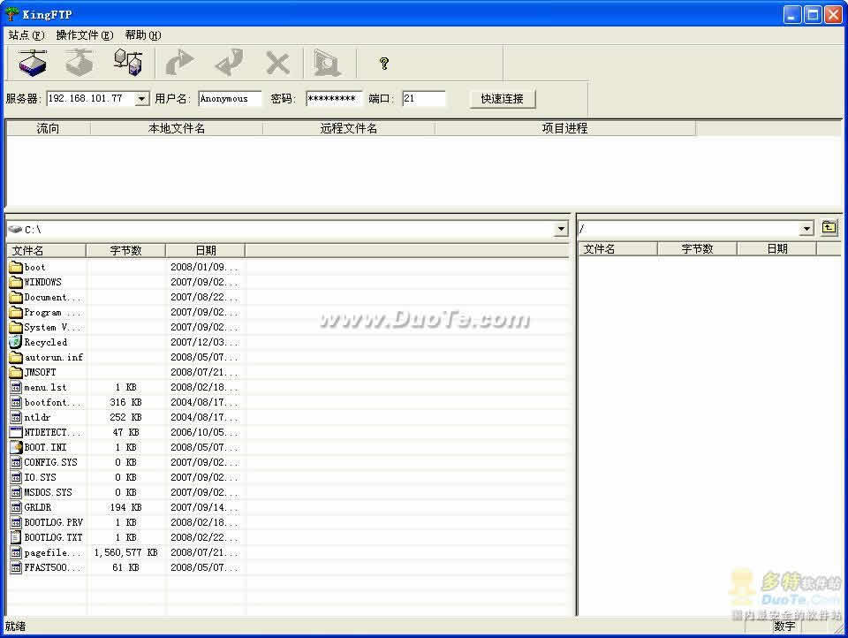Viewport: 848px width, 638px height.
Task: Click the 端口 field showing 21
Action: pyautogui.click(x=424, y=99)
